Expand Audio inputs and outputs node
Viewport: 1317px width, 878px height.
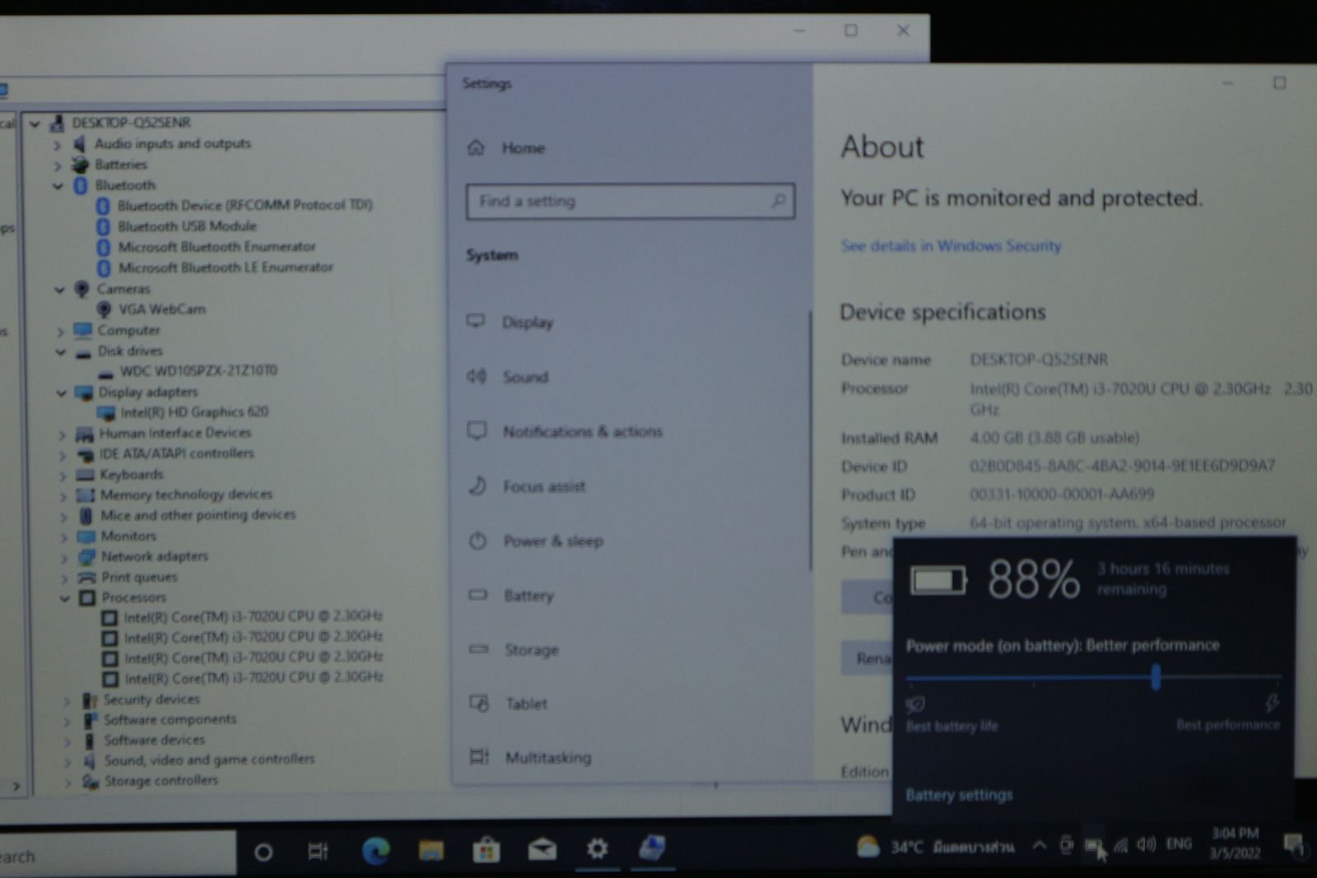tap(57, 145)
